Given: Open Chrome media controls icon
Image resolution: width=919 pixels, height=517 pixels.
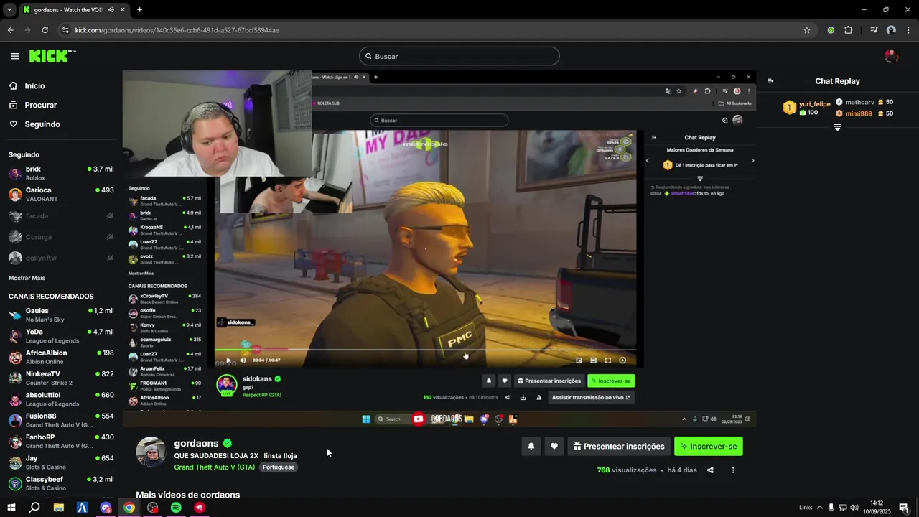Looking at the screenshot, I should pos(874,30).
